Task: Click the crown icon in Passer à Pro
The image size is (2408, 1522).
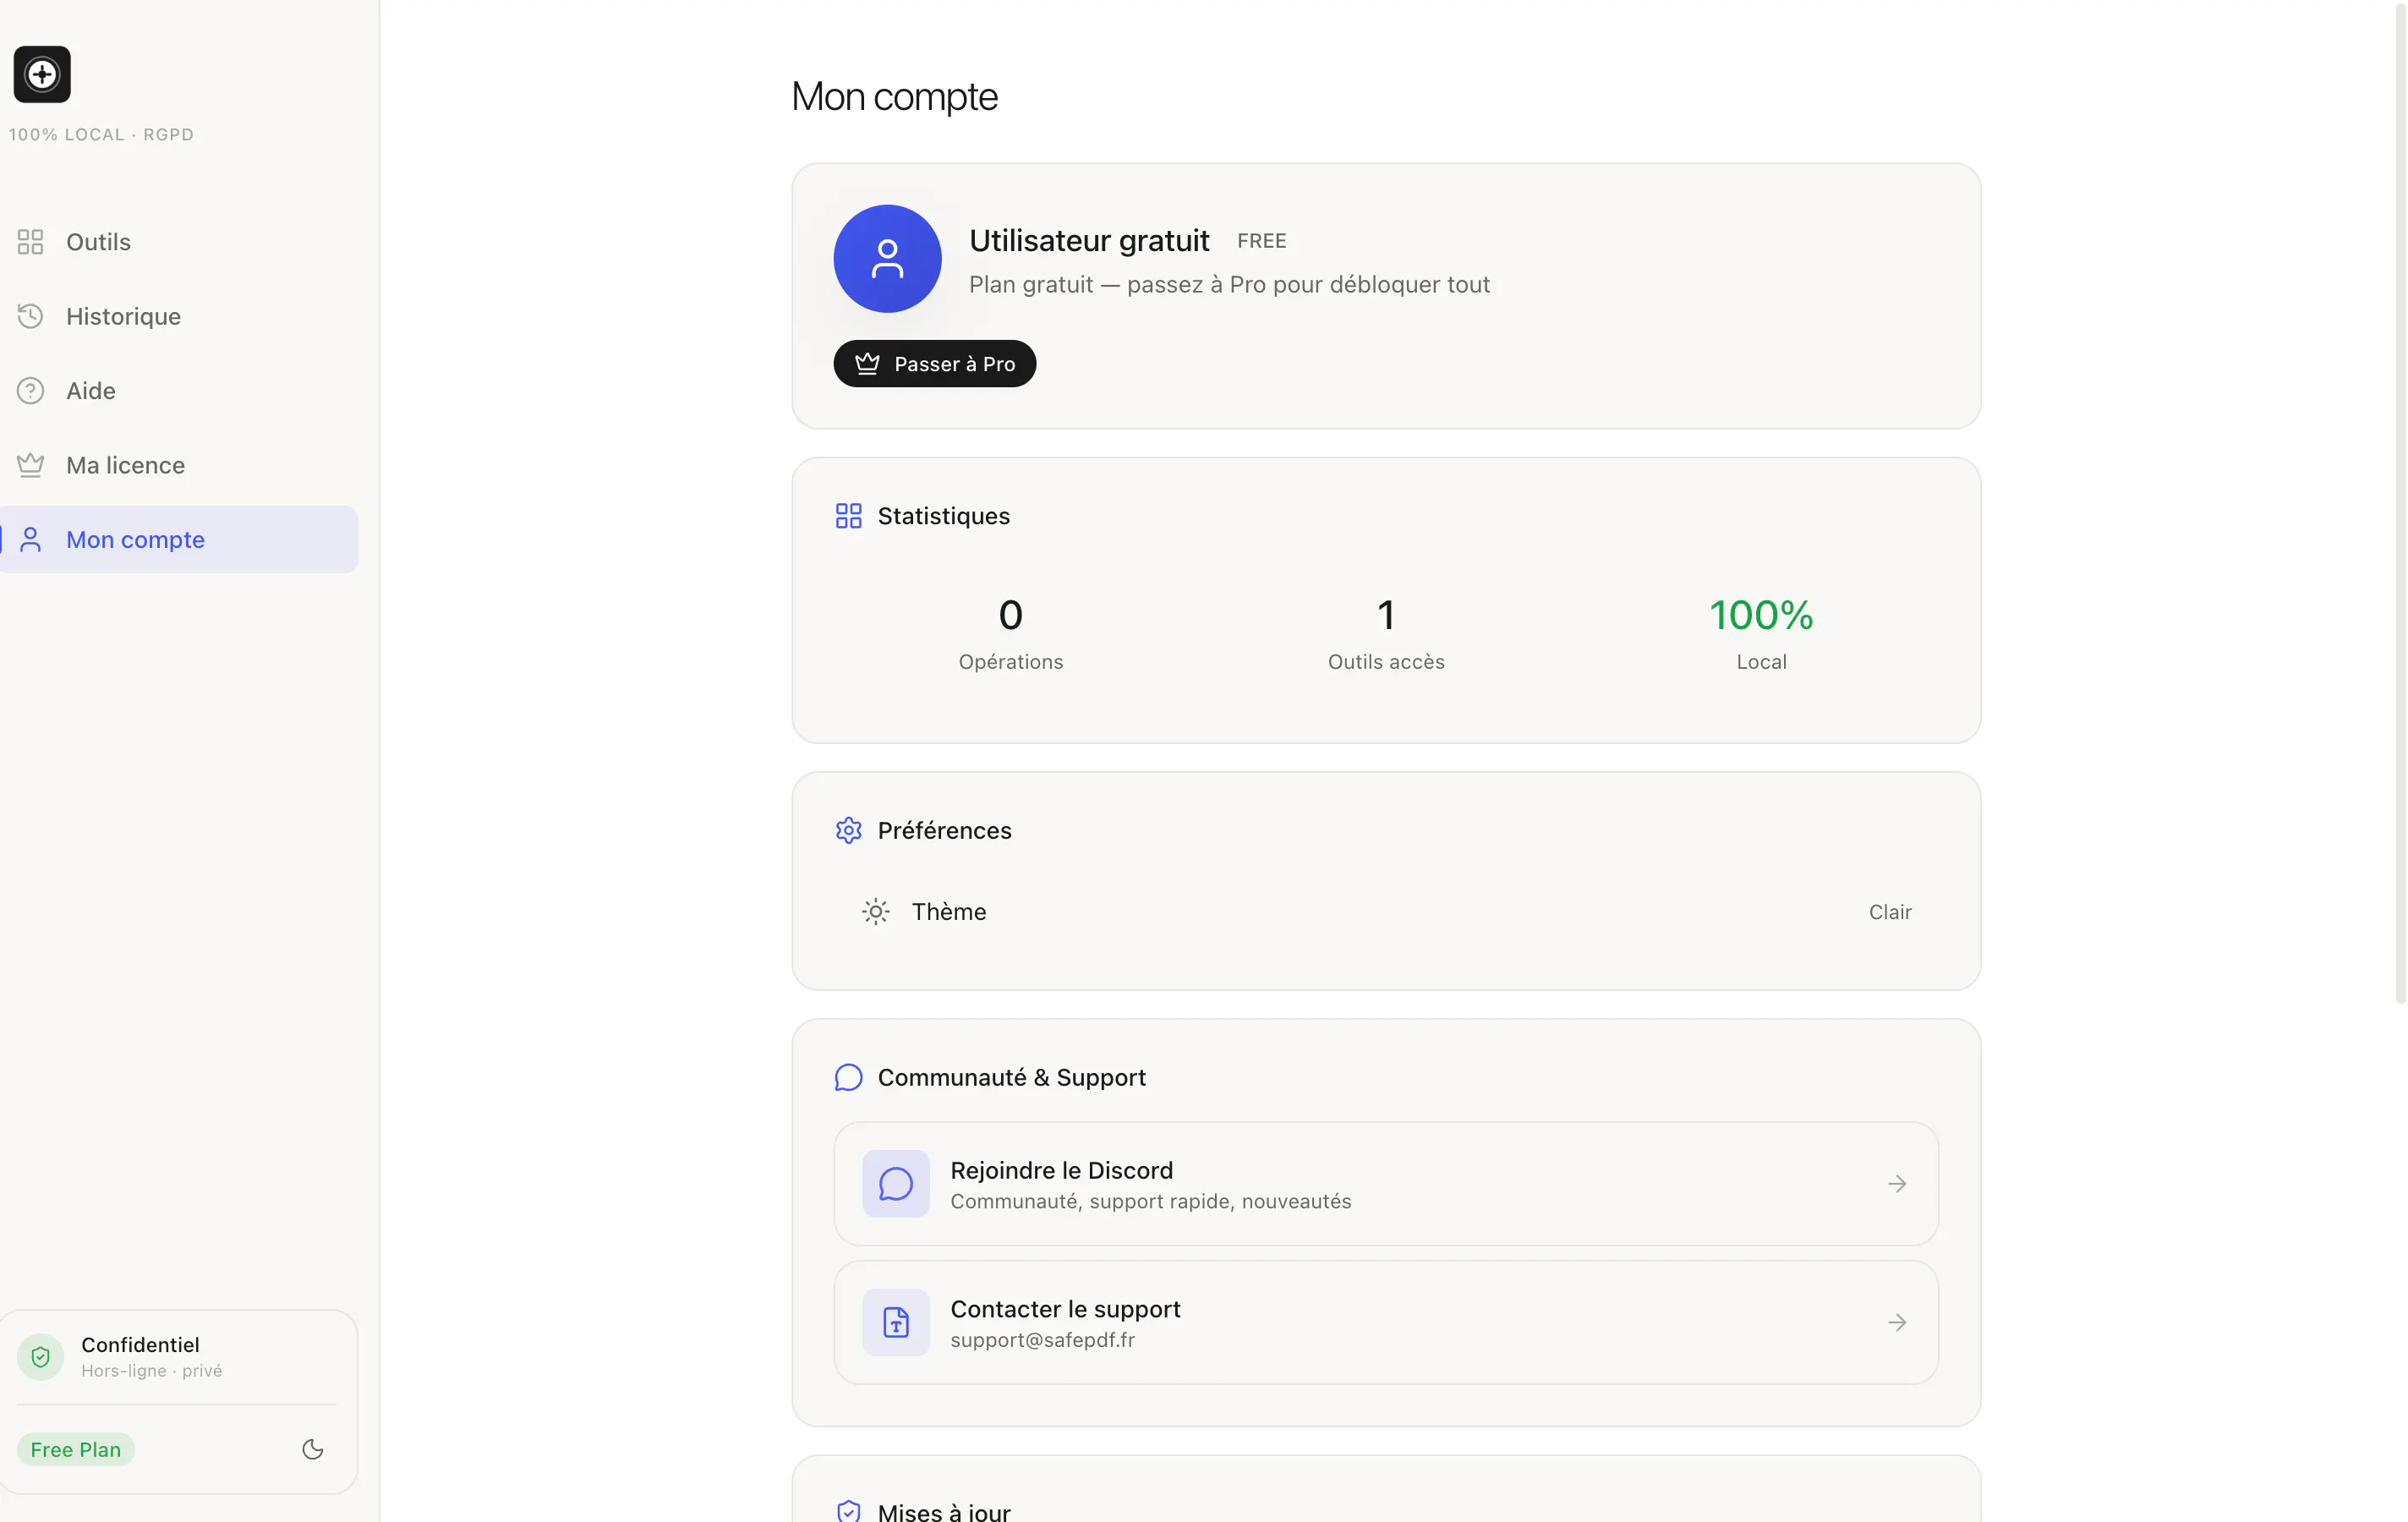Action: (x=867, y=364)
